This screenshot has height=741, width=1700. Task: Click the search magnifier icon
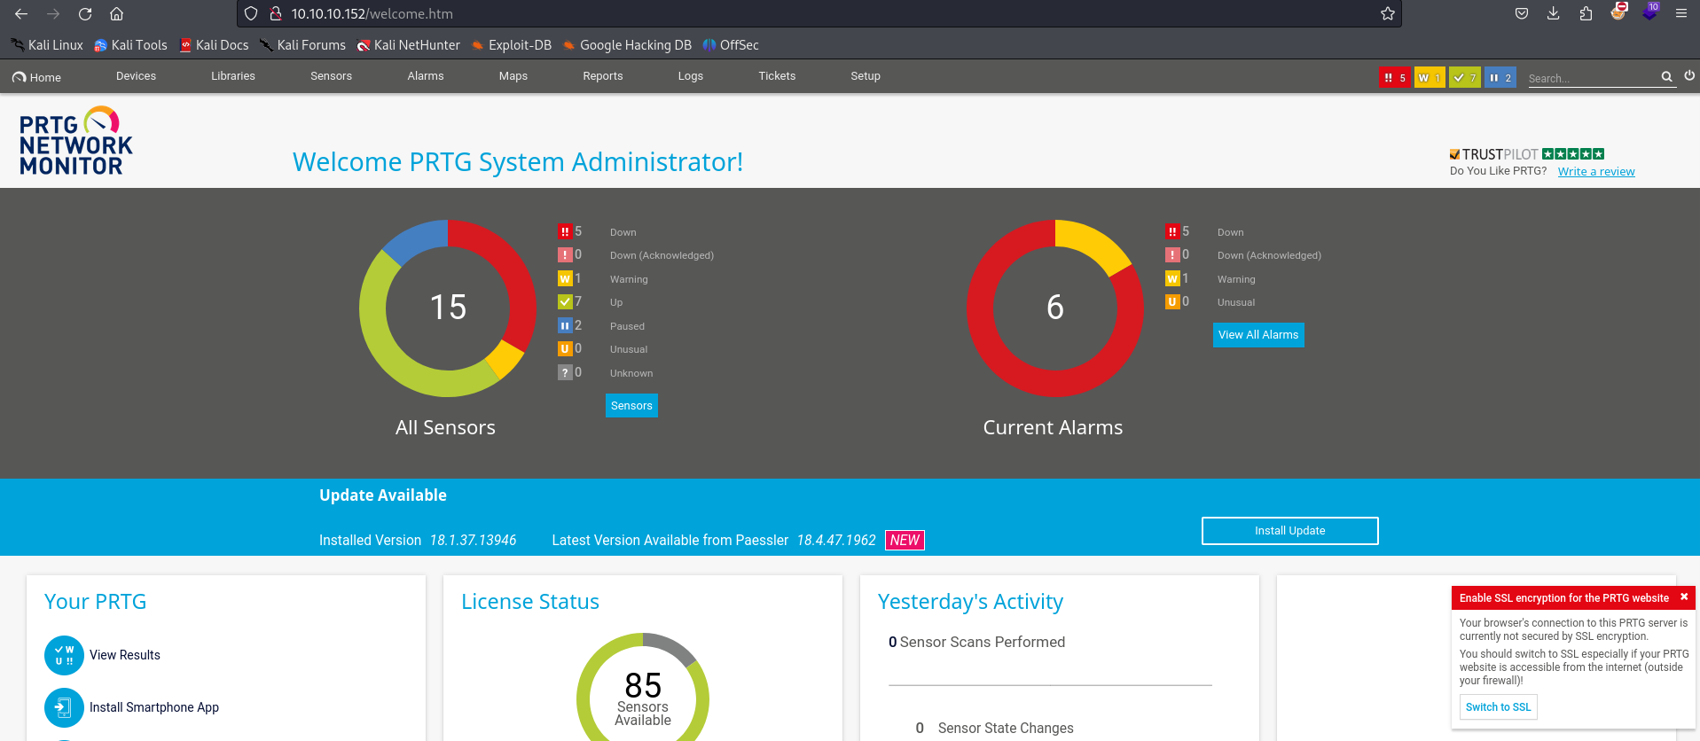tap(1666, 77)
